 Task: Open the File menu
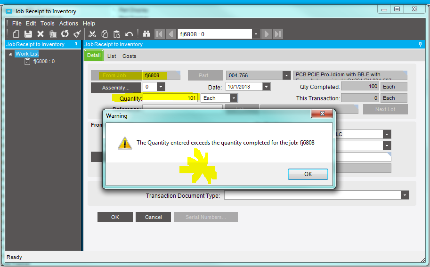pyautogui.click(x=17, y=24)
